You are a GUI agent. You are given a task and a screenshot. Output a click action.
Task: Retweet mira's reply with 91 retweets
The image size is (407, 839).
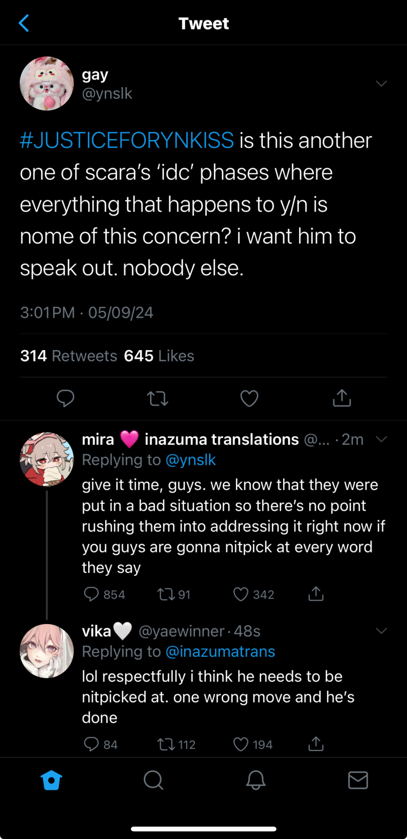tap(166, 594)
